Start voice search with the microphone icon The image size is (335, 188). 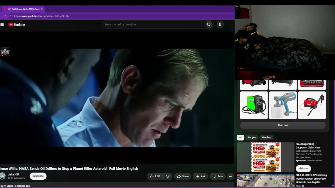pos(220,25)
